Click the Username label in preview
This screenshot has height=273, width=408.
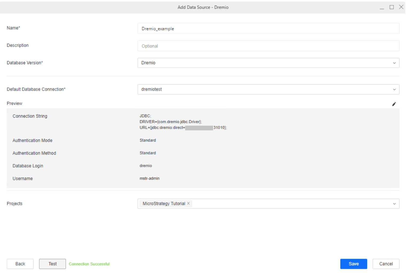tap(22, 179)
